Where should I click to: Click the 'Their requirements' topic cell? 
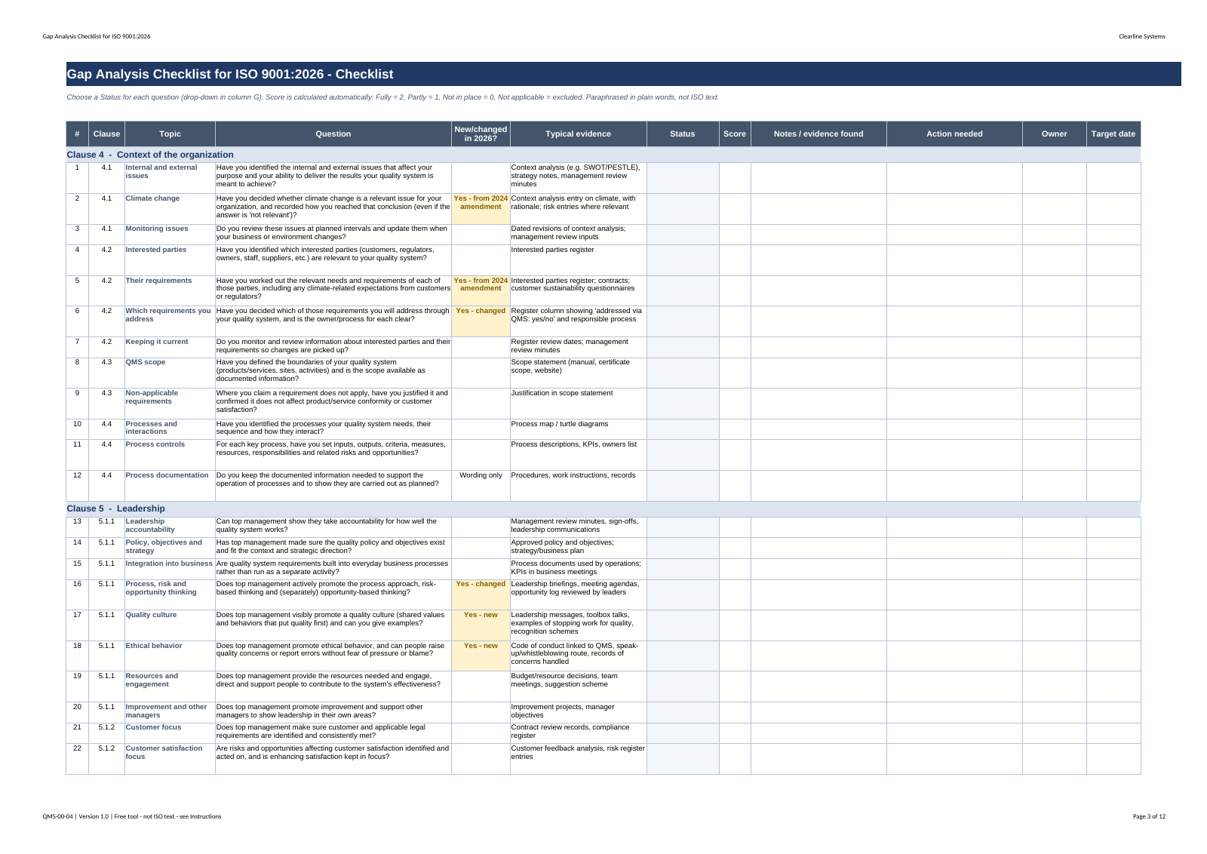point(170,290)
